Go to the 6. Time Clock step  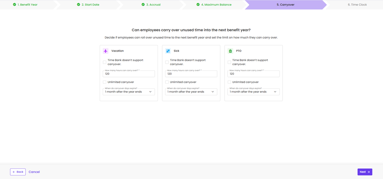[x=357, y=5]
